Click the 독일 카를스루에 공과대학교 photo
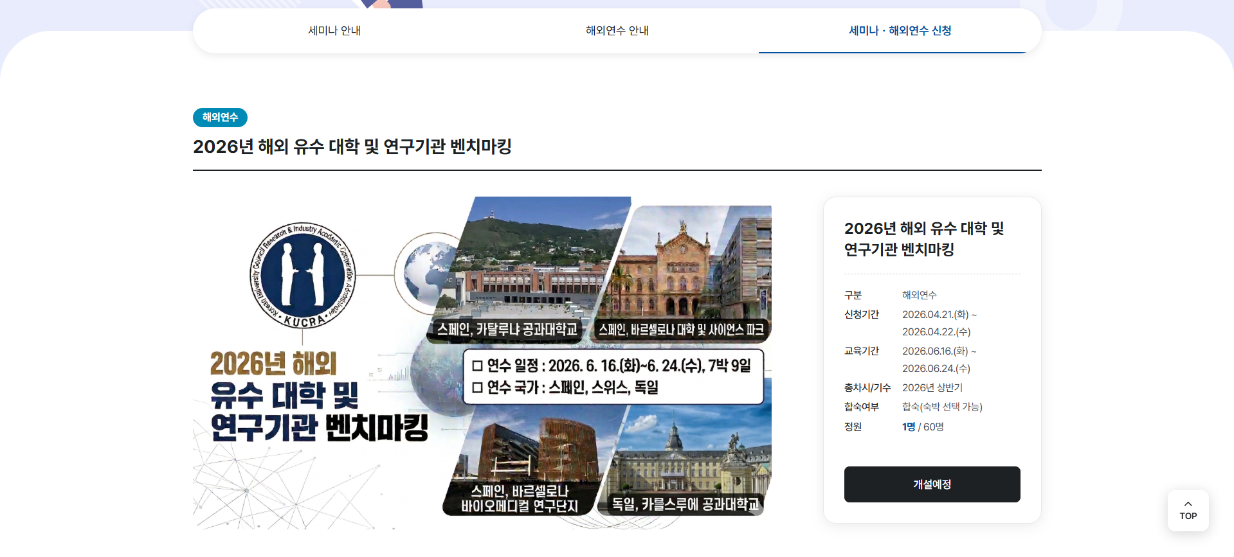 point(691,456)
